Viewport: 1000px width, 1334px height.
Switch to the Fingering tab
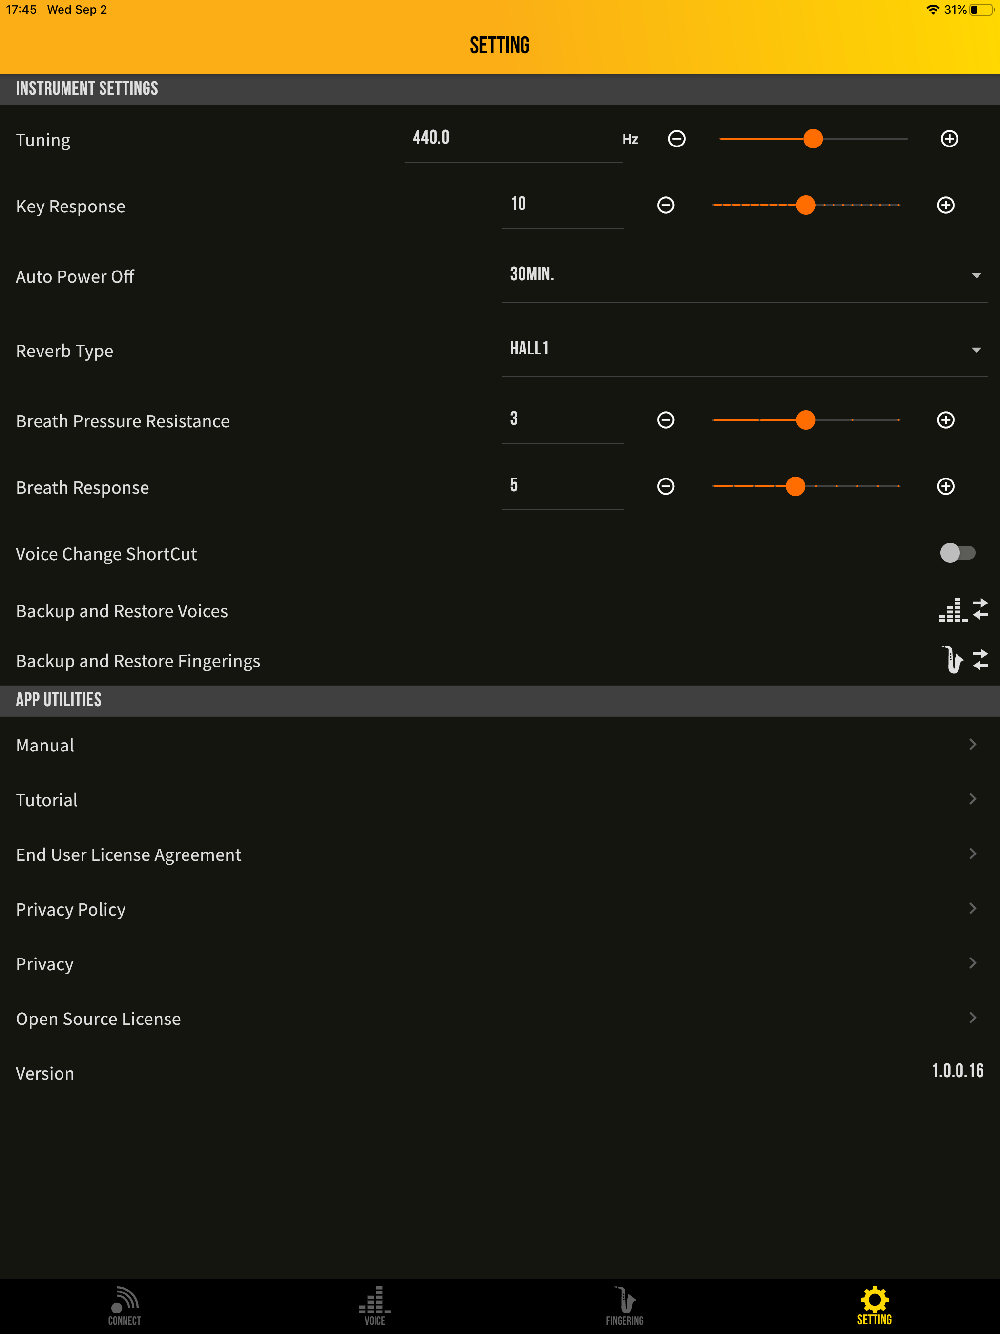(625, 1305)
